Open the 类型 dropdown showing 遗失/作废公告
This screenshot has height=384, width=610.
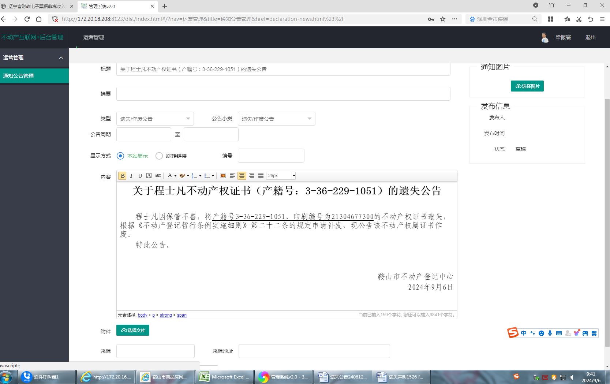[155, 119]
